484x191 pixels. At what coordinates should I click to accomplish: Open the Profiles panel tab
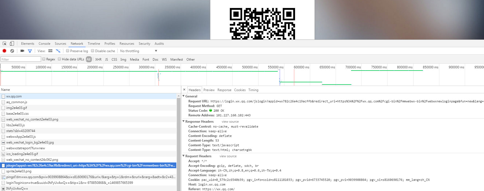coord(110,44)
